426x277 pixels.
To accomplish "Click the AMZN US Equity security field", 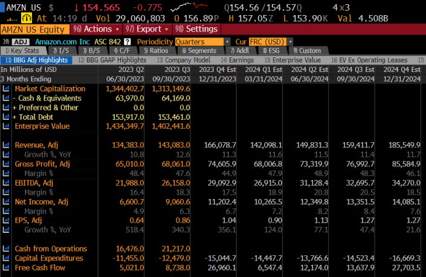I will [x=35, y=30].
